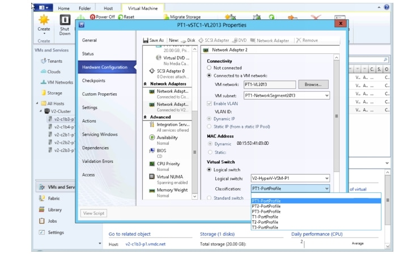Click Migrate Storage icon in ribbon
395x259 pixels.
pos(166,17)
